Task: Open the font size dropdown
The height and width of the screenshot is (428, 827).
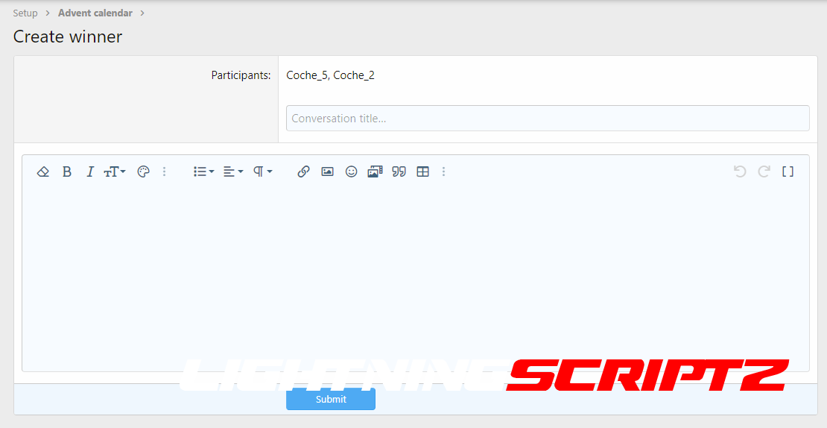Action: tap(115, 171)
